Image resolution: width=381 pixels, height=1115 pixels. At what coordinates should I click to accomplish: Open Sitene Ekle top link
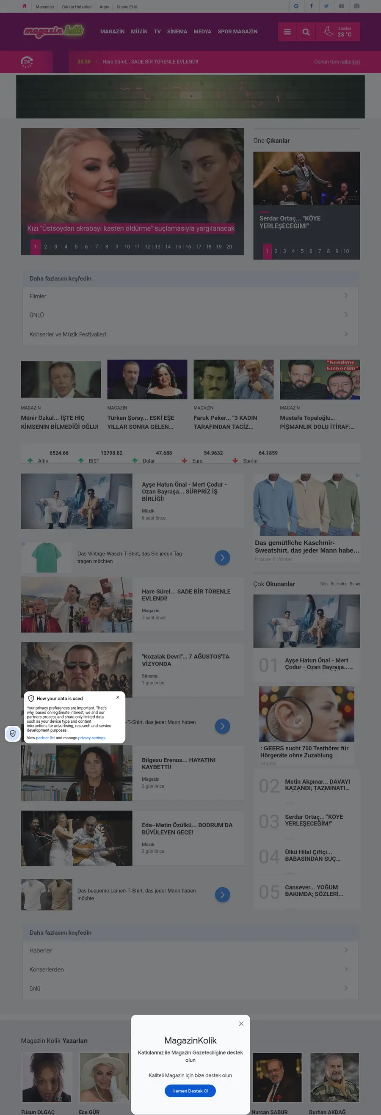pos(127,7)
